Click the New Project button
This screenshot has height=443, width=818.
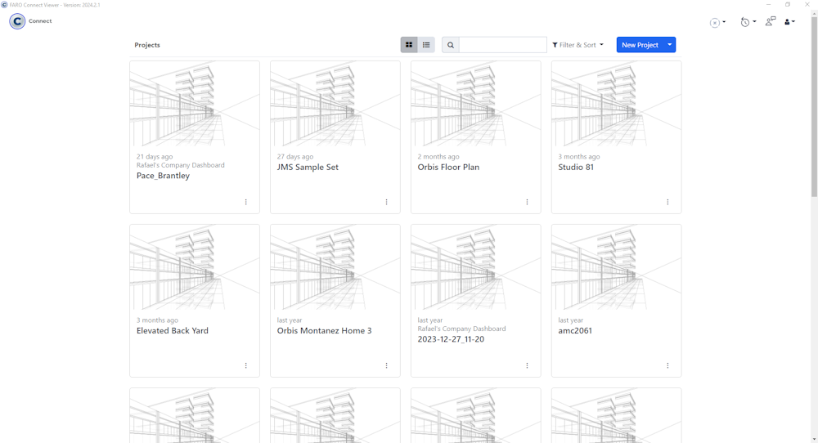click(640, 45)
